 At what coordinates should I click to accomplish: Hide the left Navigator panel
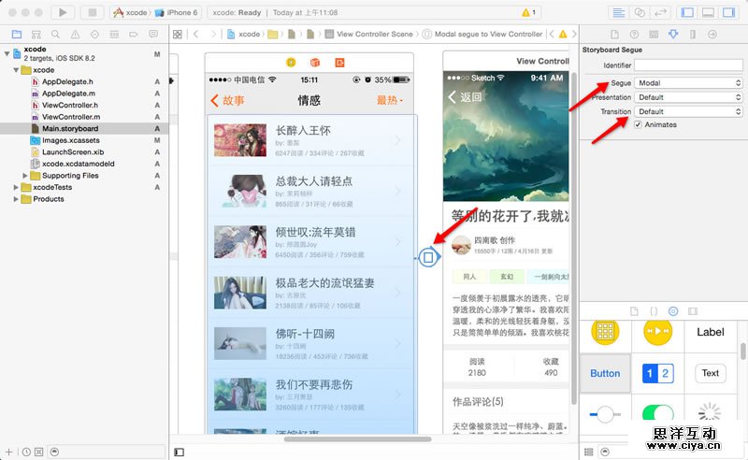click(x=687, y=12)
